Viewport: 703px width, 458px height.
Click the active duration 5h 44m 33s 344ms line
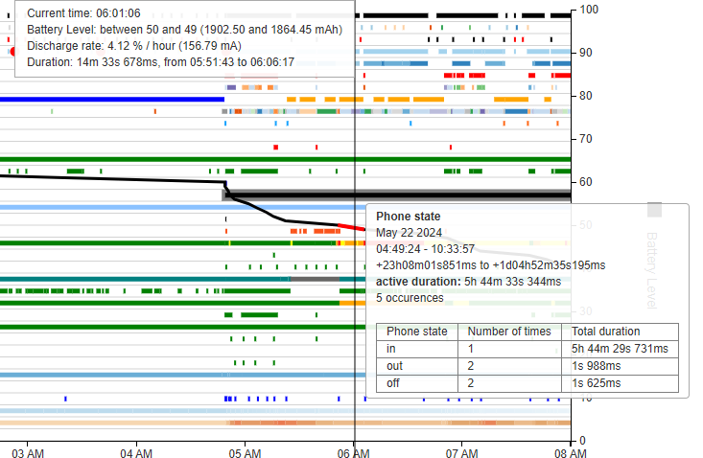(469, 282)
